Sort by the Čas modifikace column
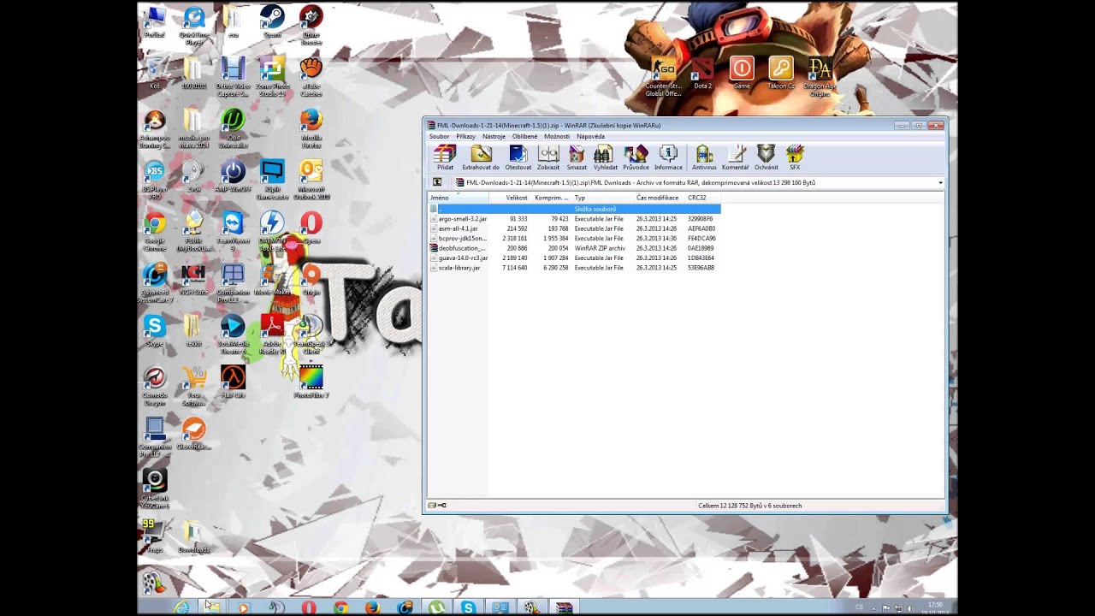The image size is (1095, 616). (x=660, y=198)
